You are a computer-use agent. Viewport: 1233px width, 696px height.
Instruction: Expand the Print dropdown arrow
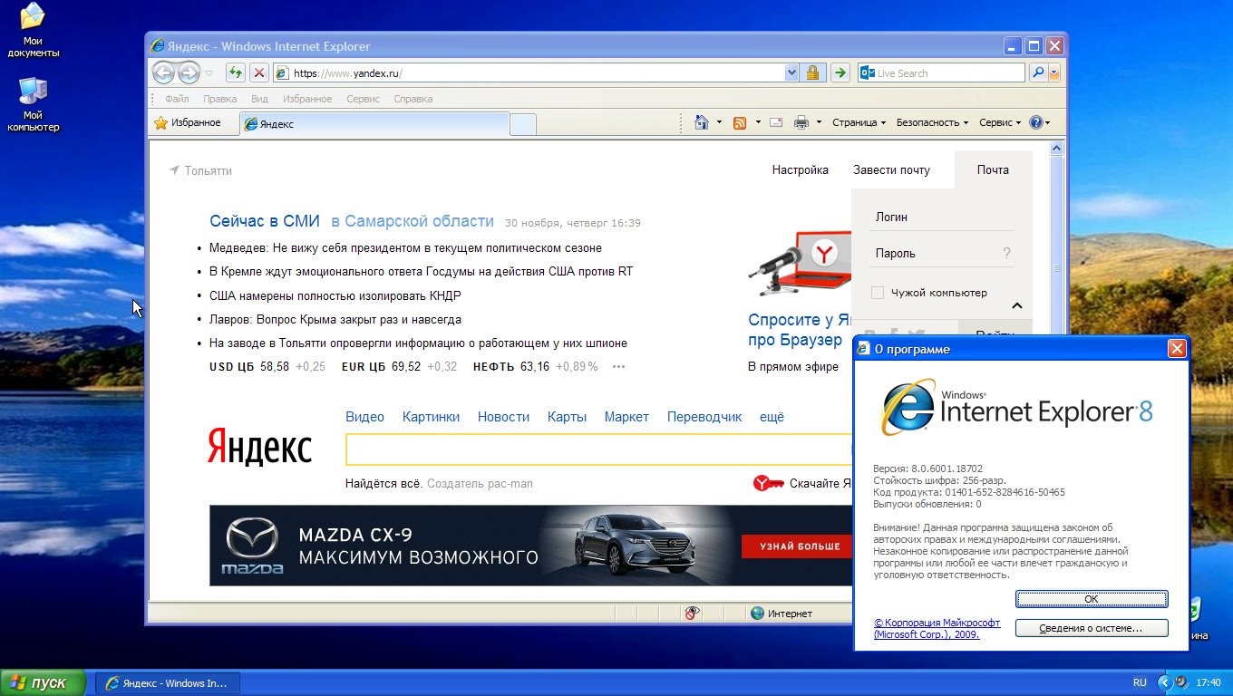[x=819, y=122]
